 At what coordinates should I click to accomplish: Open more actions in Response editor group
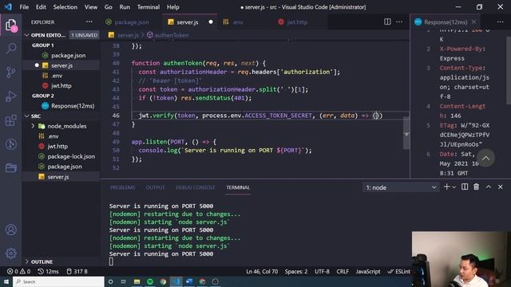click(x=501, y=22)
